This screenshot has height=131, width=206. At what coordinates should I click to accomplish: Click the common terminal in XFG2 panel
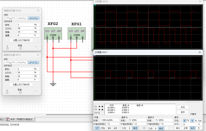(x=21, y=48)
